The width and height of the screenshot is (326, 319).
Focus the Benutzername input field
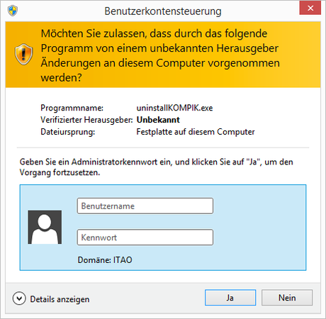[x=145, y=206]
